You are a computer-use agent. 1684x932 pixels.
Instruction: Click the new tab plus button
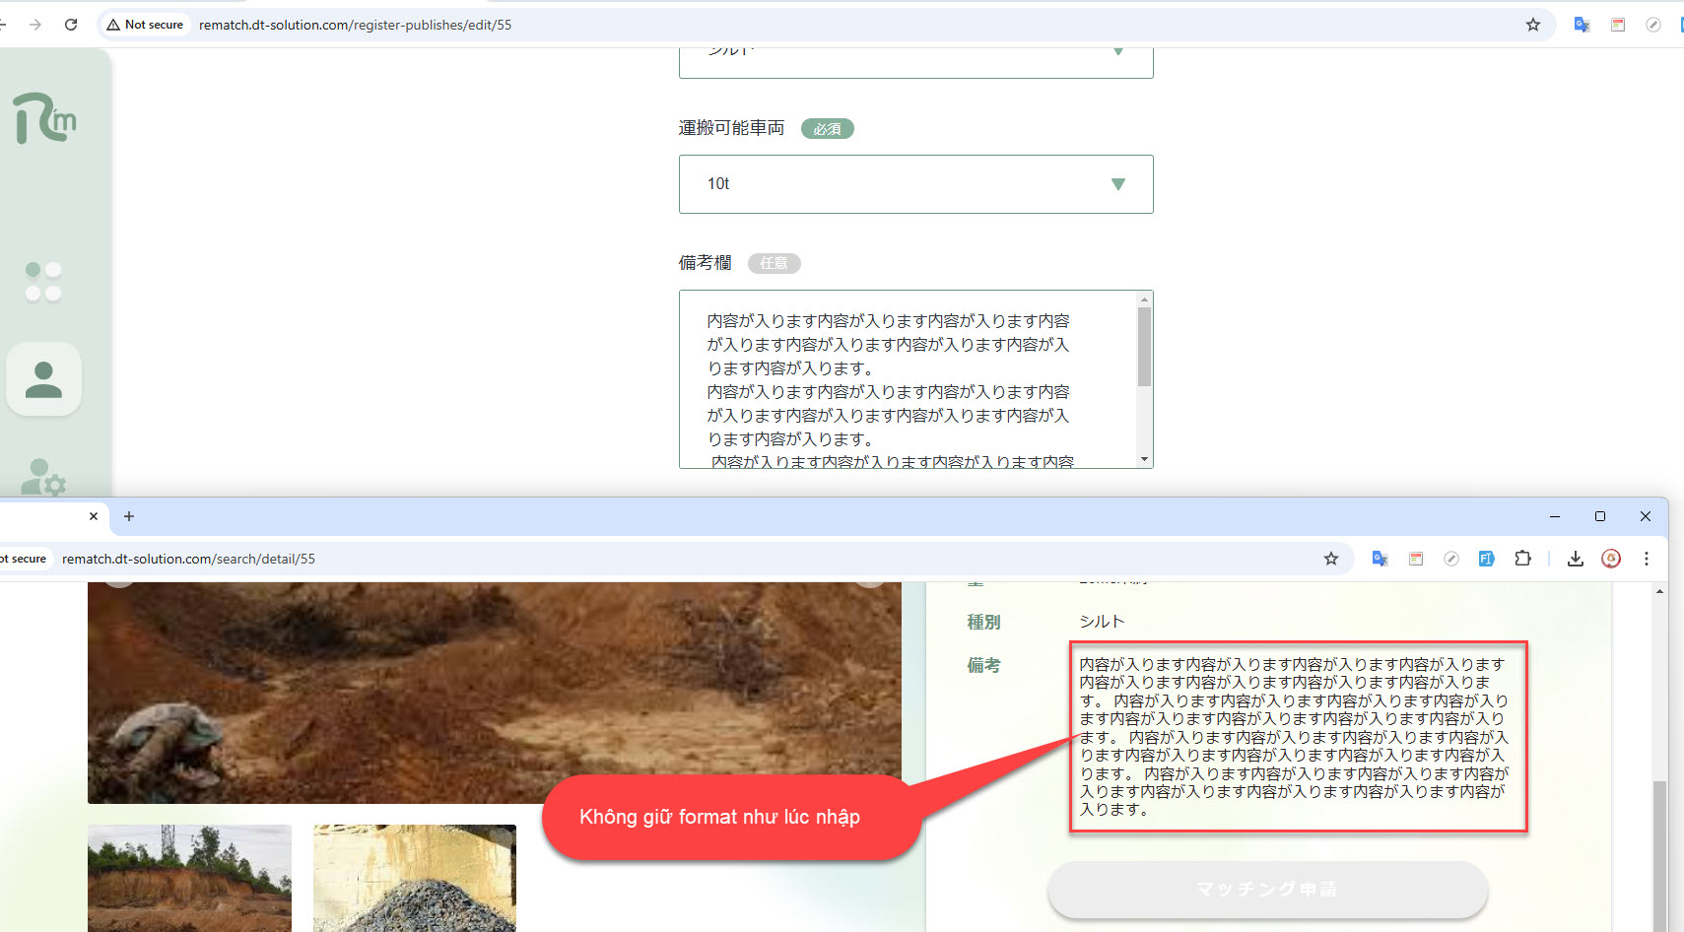pyautogui.click(x=129, y=516)
